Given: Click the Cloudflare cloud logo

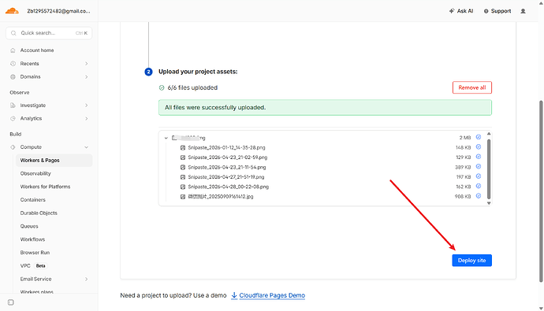Looking at the screenshot, I should [x=12, y=11].
